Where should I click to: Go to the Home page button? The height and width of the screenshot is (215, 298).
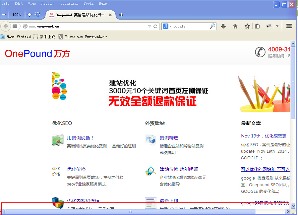pyautogui.click(x=235, y=26)
